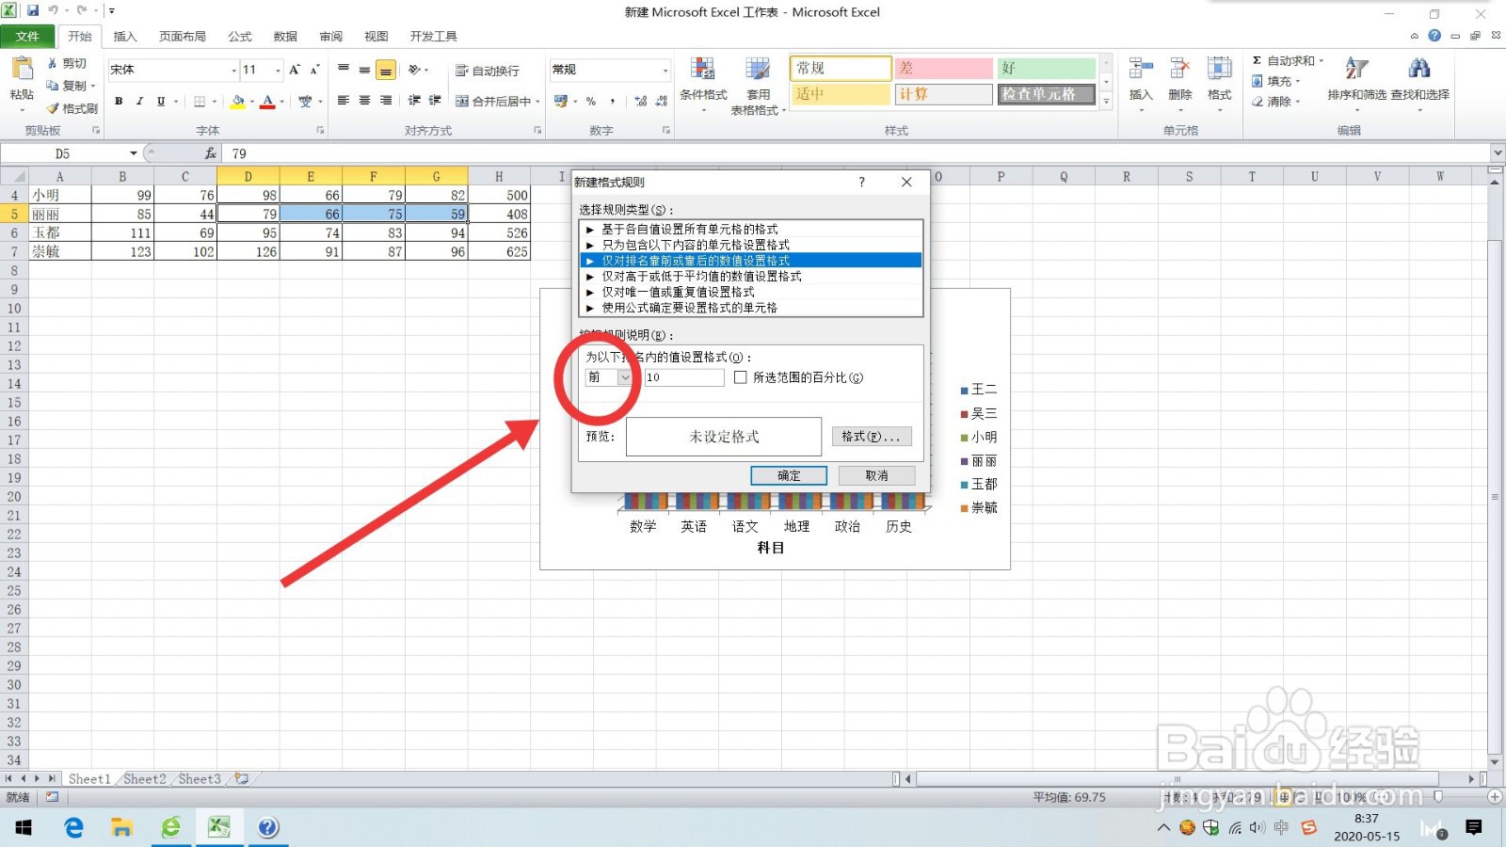Click the Paste (粘贴) clipboard icon
Viewport: 1506px width, 847px height.
pos(21,70)
